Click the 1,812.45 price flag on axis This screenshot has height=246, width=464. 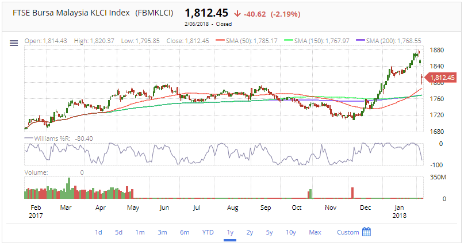(440, 78)
